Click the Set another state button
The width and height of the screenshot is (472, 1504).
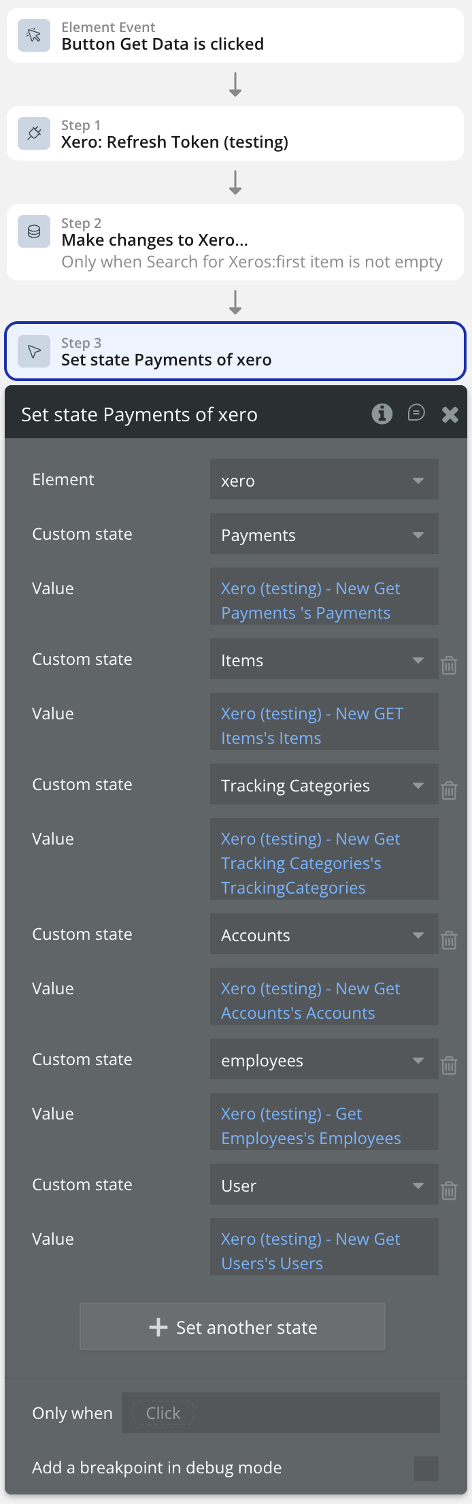pyautogui.click(x=233, y=1326)
